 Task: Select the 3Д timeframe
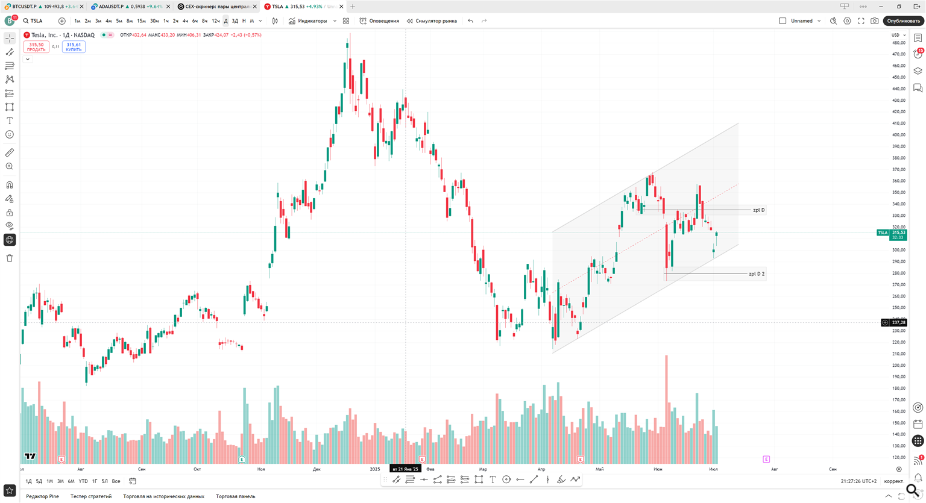point(235,21)
